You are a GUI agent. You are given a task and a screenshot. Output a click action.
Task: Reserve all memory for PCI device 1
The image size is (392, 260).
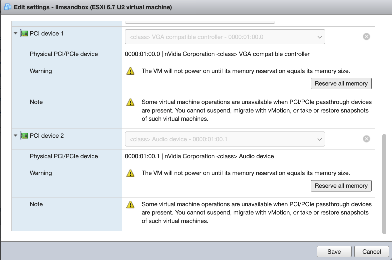[x=341, y=83]
